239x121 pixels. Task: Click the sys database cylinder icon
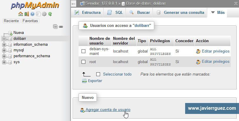pyautogui.click(x=10, y=62)
